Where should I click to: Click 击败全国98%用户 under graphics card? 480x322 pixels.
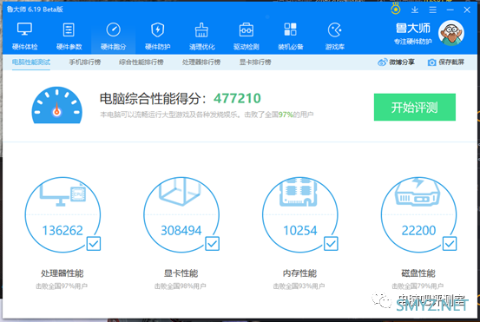tap(180, 286)
